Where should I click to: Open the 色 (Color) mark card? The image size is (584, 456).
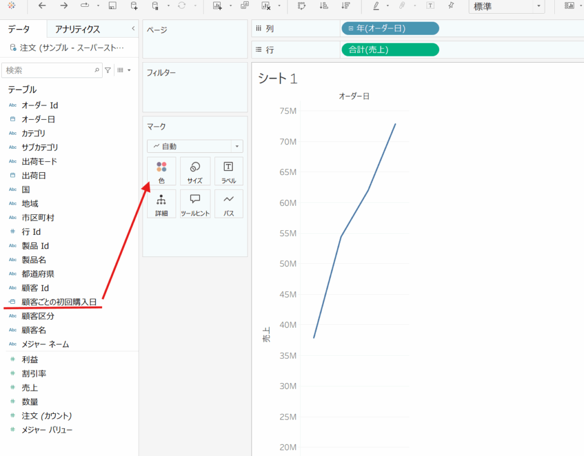pos(161,171)
